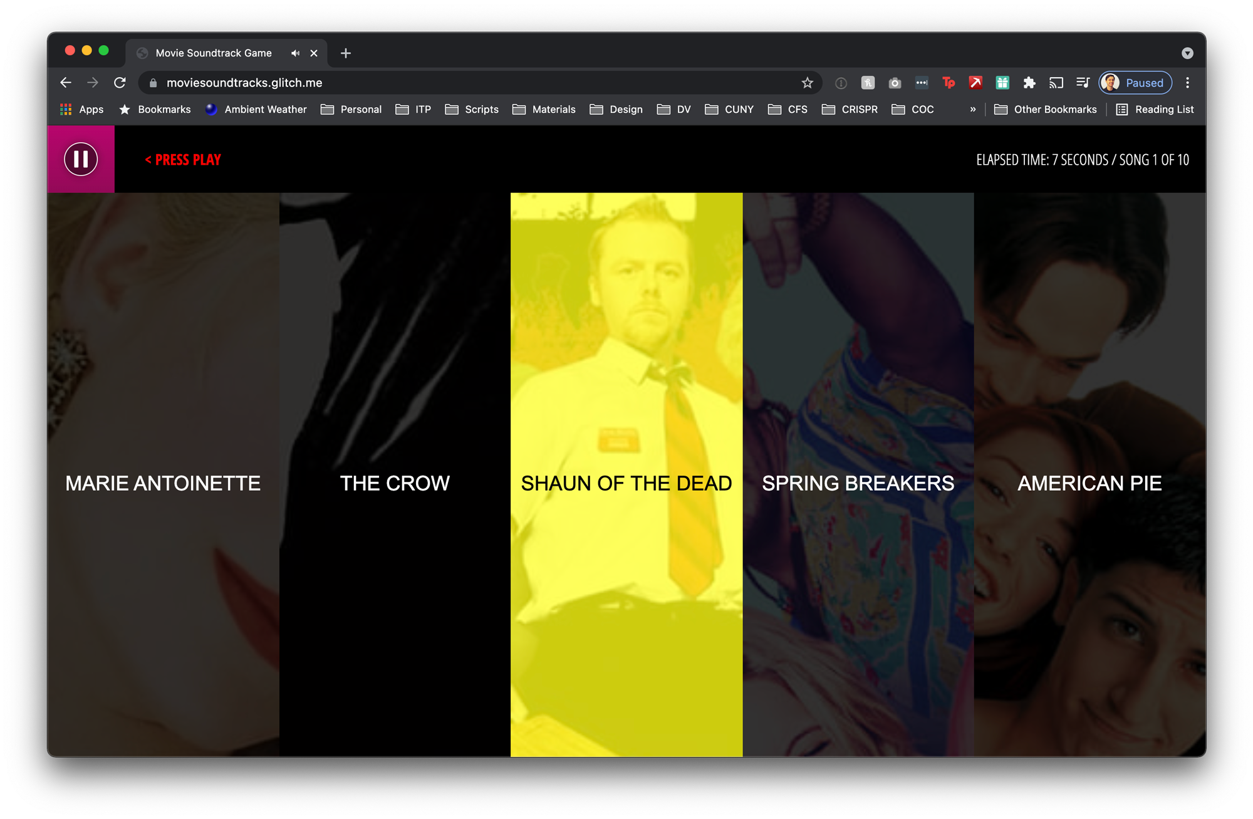The image size is (1253, 819).
Task: Click the address bar URL field
Action: [x=479, y=83]
